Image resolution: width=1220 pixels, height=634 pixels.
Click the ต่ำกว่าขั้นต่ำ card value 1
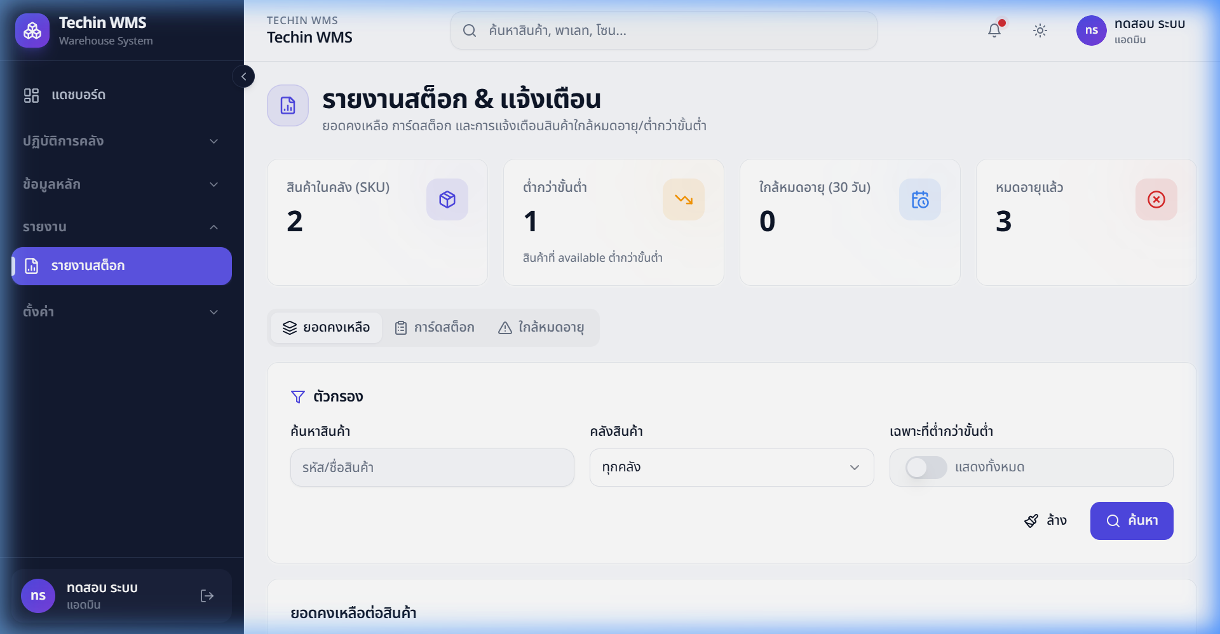[531, 221]
